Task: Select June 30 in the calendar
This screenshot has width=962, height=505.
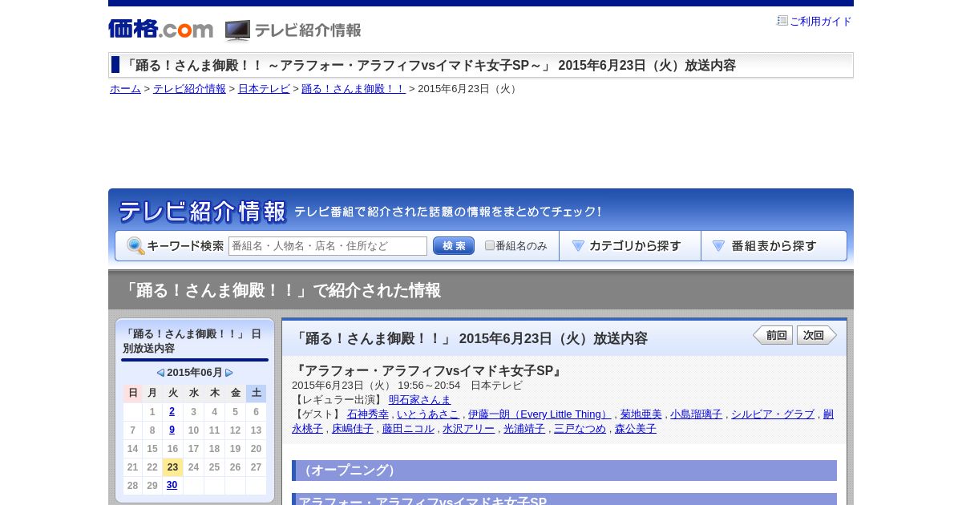Action: pyautogui.click(x=172, y=486)
